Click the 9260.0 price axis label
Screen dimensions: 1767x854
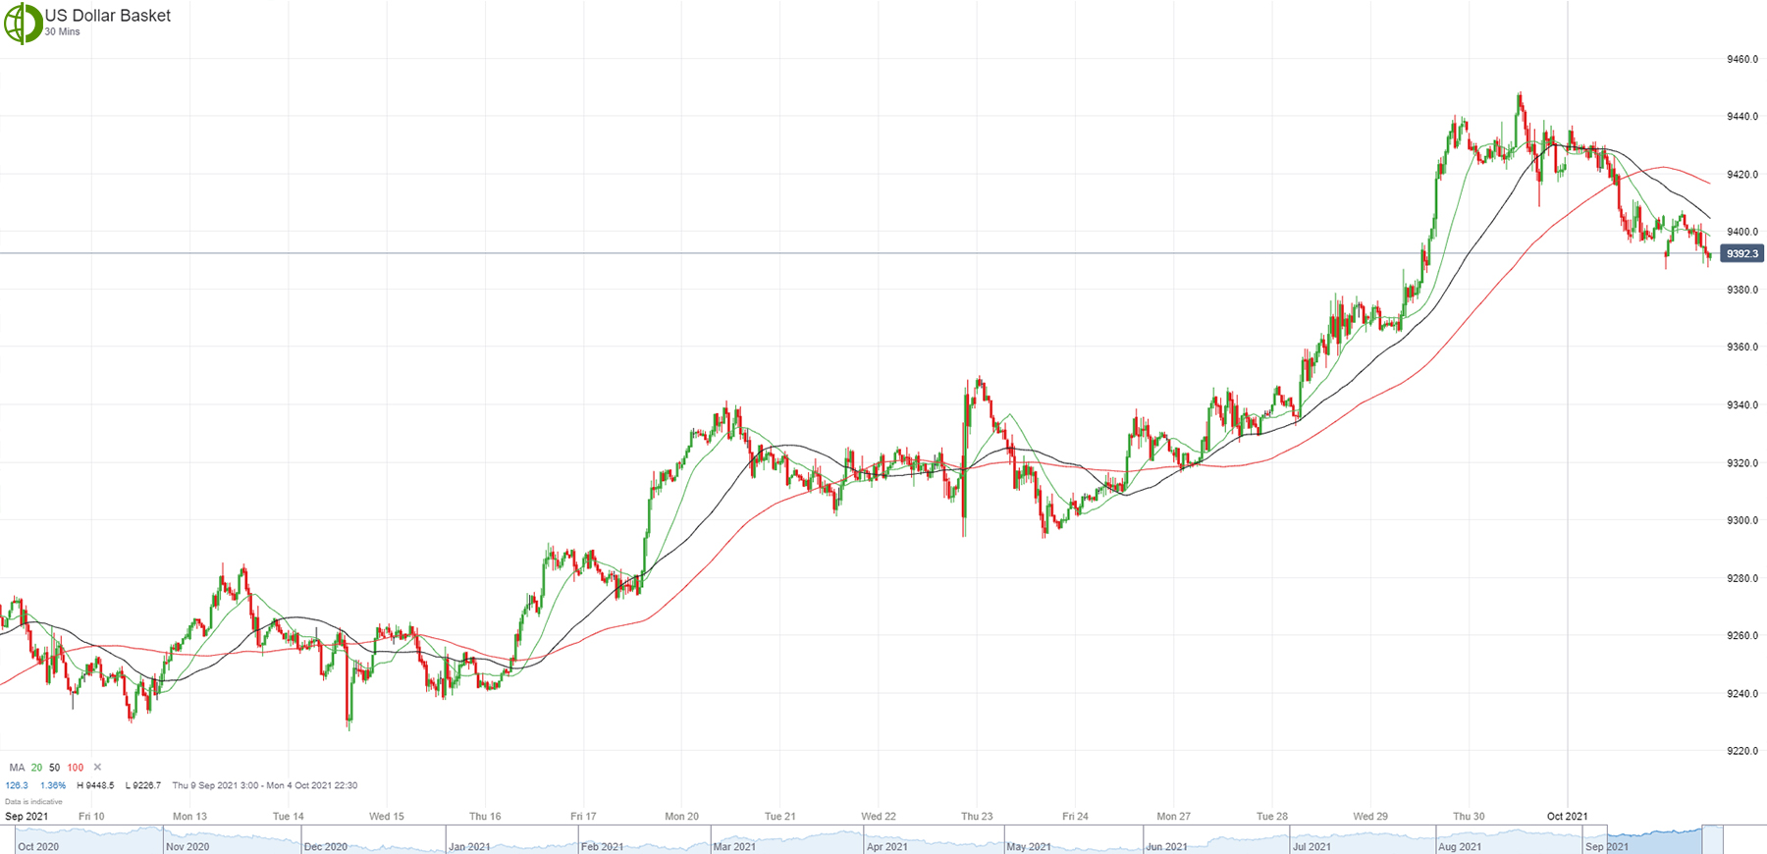coord(1742,636)
